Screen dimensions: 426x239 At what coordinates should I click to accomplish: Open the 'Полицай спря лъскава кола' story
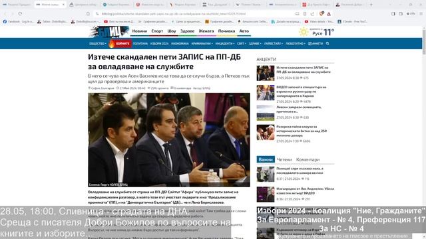tap(300, 171)
